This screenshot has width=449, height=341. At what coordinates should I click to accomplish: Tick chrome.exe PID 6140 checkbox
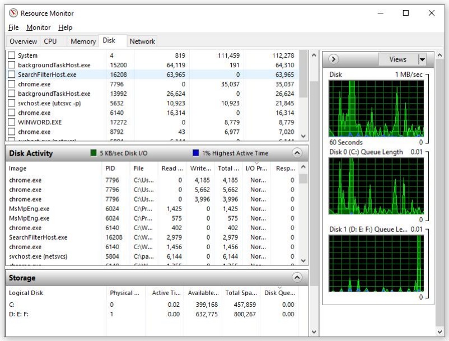(11, 113)
